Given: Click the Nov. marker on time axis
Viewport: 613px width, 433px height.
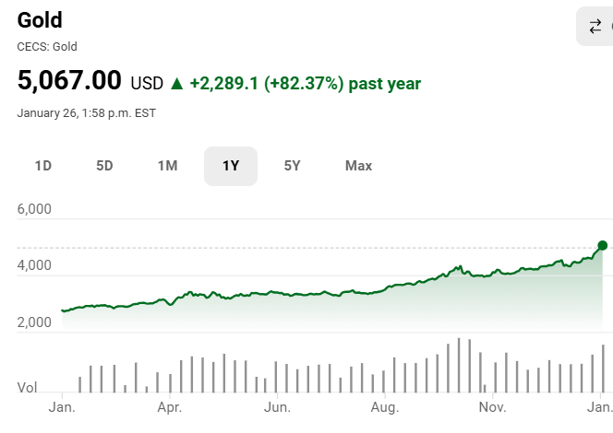Looking at the screenshot, I should click(492, 407).
